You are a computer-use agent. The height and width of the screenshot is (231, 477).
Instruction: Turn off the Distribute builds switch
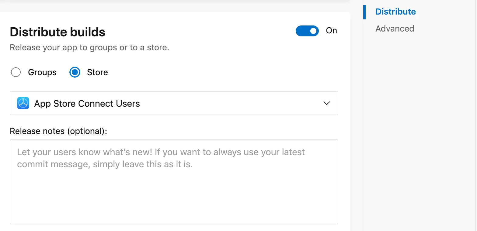pos(307,31)
